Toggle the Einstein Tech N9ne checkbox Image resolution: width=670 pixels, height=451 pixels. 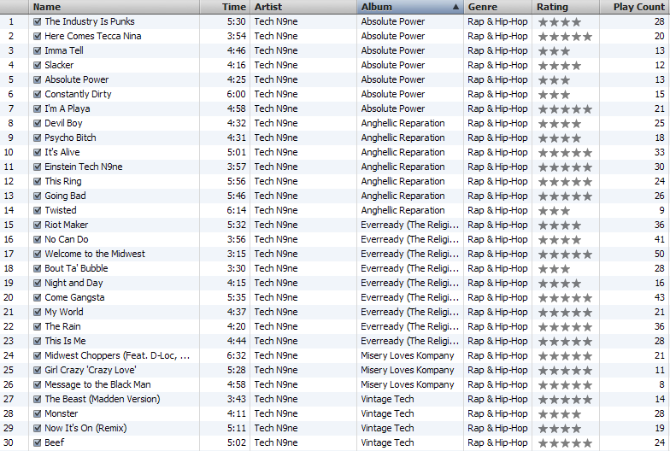tap(37, 167)
